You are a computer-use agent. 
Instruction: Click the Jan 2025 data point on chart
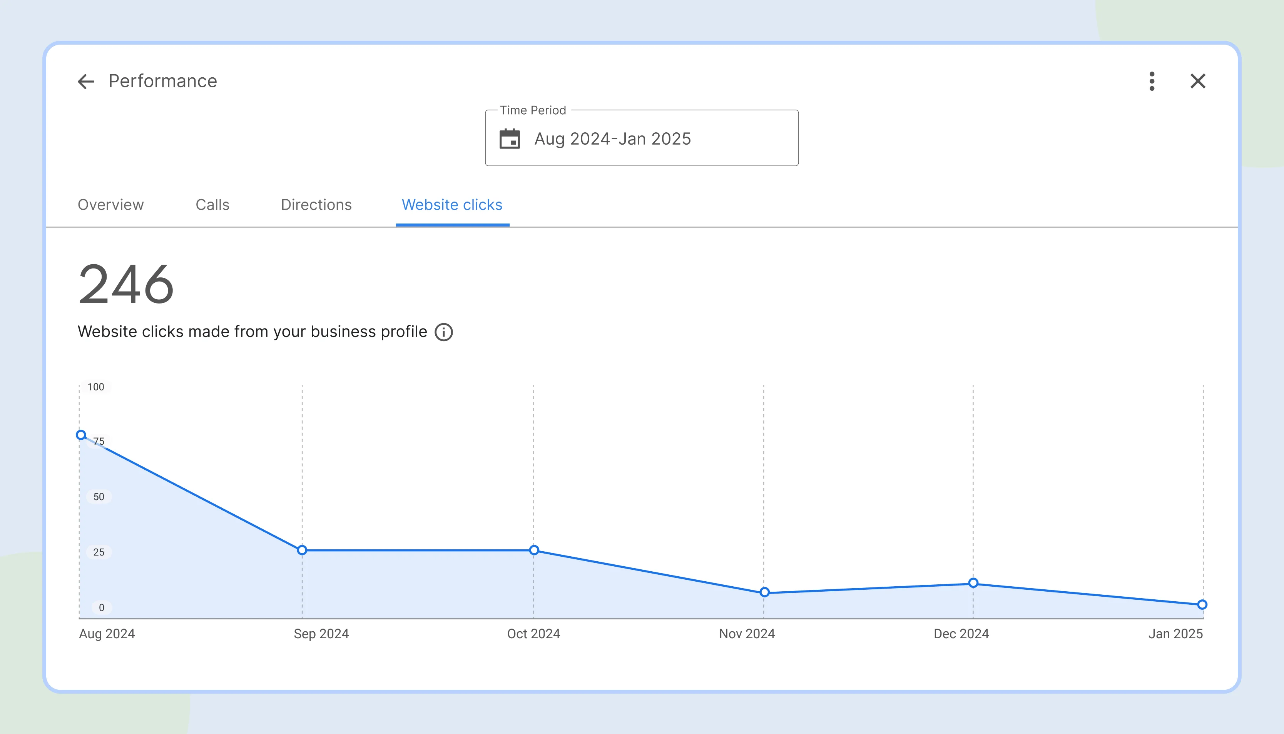pyautogui.click(x=1202, y=604)
